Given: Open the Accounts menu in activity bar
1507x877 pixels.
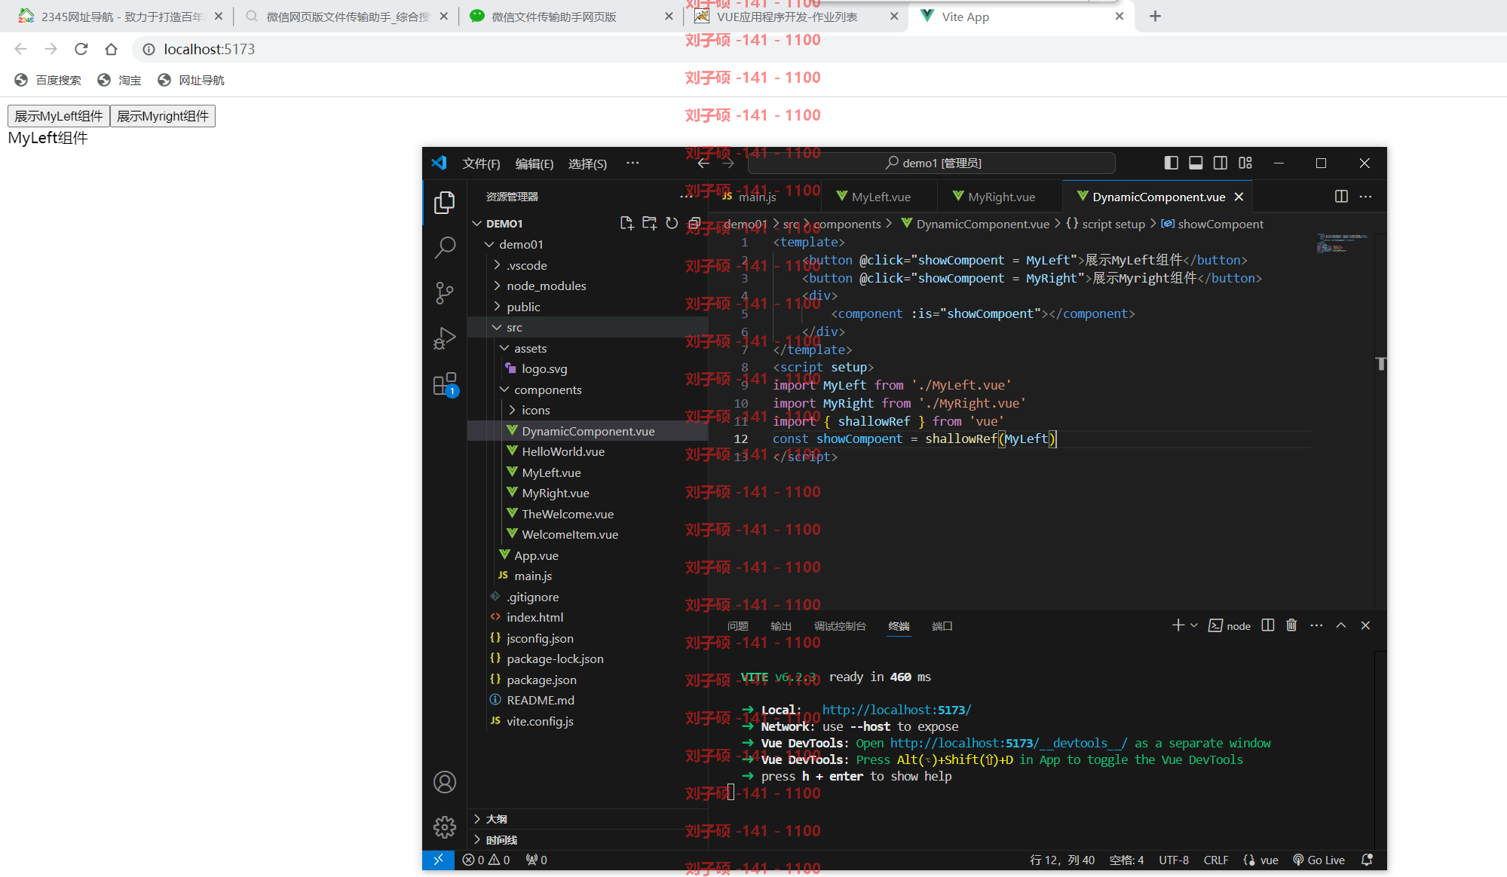Looking at the screenshot, I should pyautogui.click(x=445, y=782).
